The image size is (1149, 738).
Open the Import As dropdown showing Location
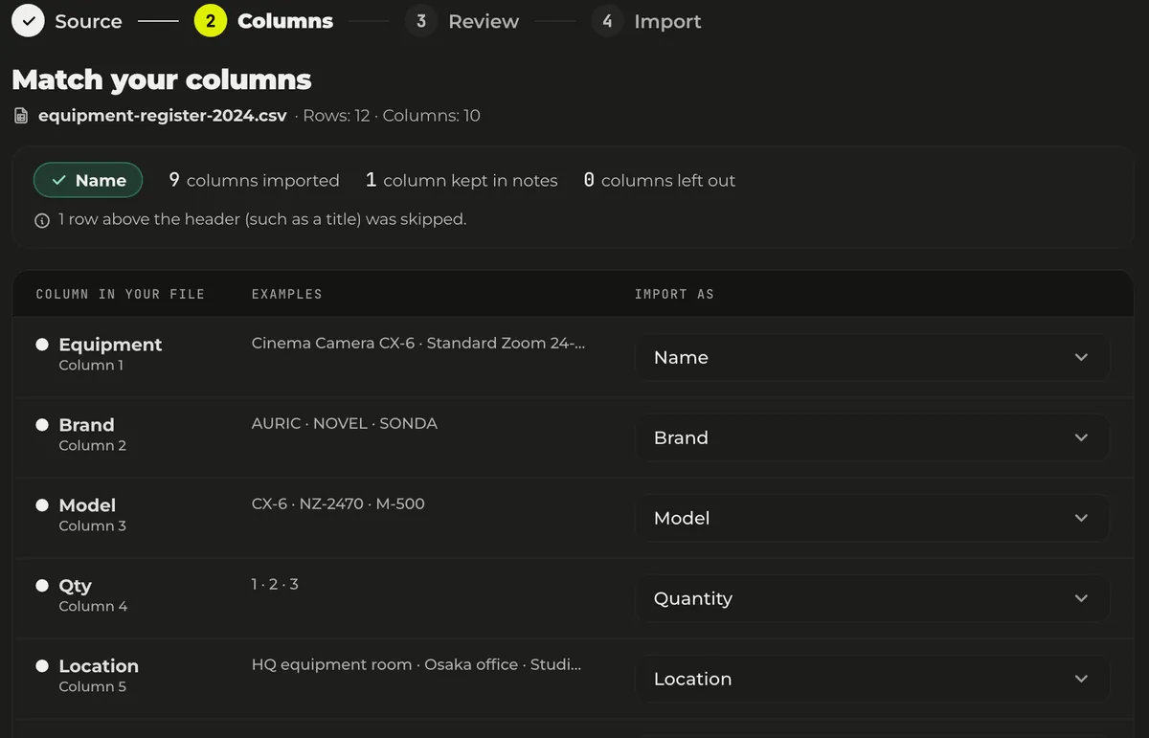point(872,679)
